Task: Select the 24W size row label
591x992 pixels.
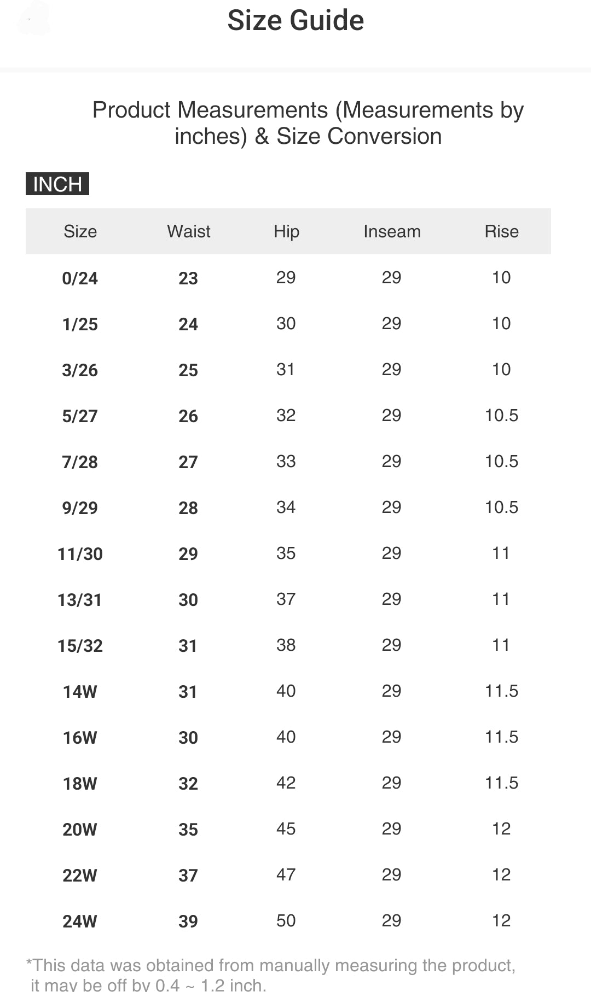Action: pyautogui.click(x=80, y=921)
